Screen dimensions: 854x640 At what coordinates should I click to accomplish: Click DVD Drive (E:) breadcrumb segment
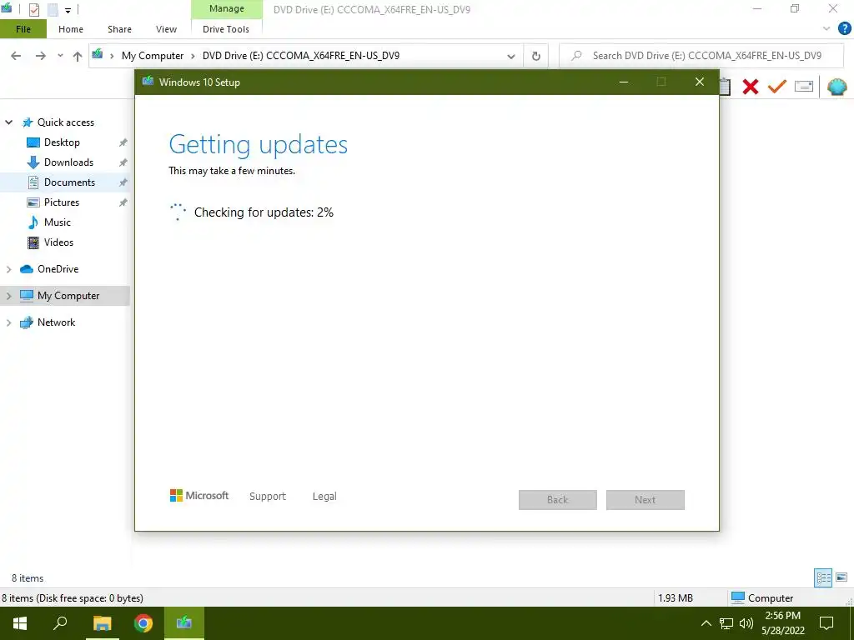coord(300,56)
